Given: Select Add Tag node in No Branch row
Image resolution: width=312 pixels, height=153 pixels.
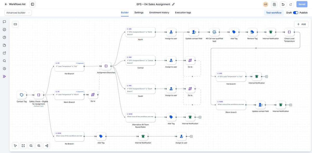Looking at the screenshot, I should point(101,136).
